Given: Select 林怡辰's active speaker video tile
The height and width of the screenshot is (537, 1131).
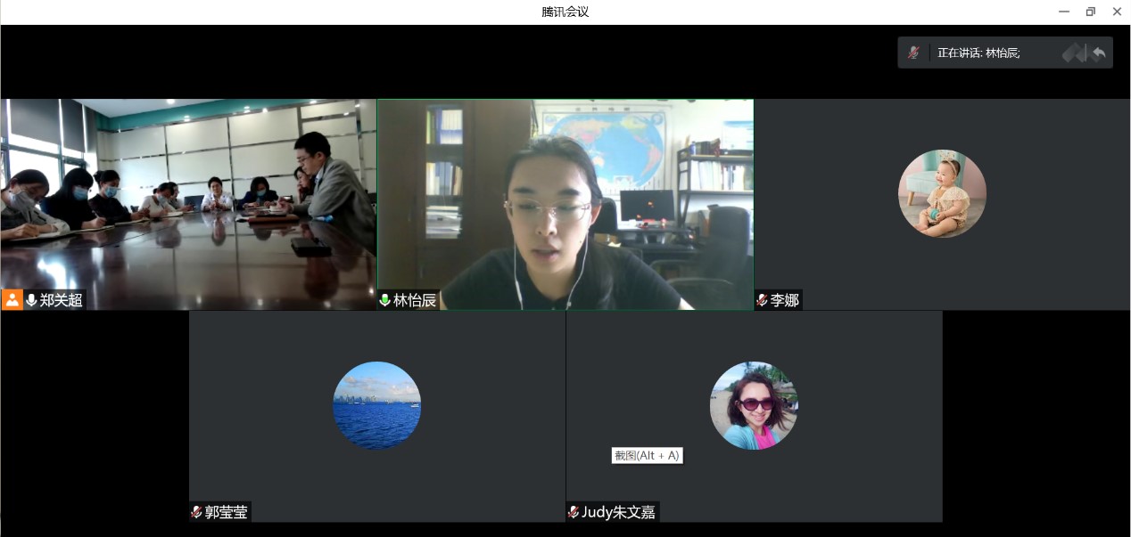Looking at the screenshot, I should (x=565, y=196).
